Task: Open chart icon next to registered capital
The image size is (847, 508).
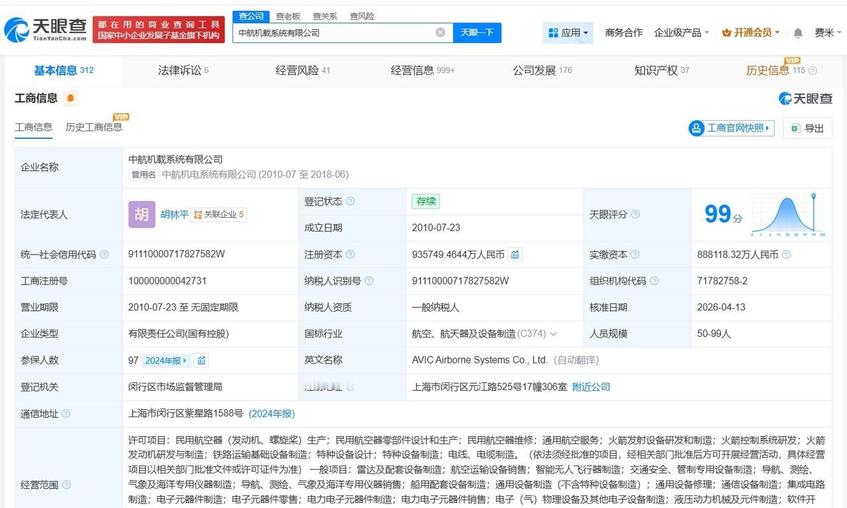Action: 515,254
